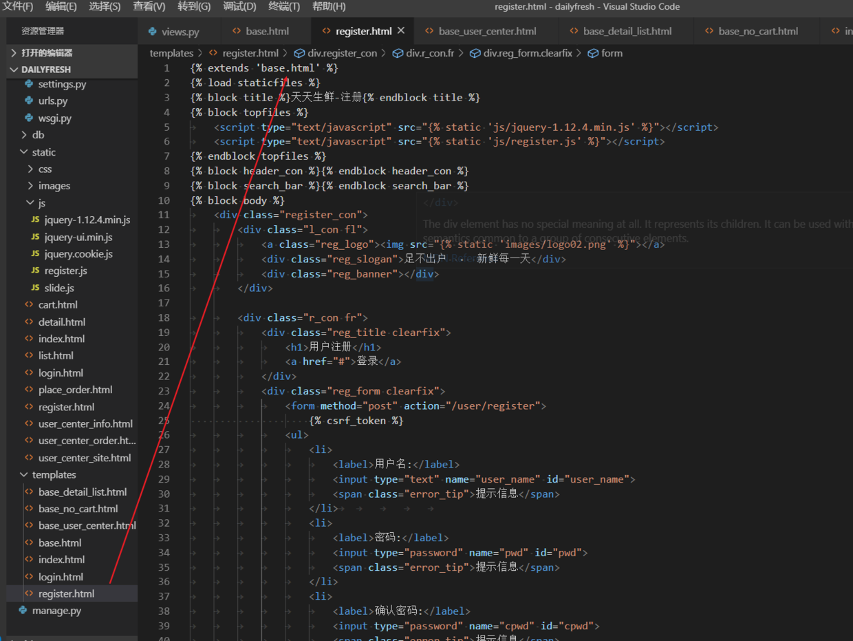The image size is (853, 641).
Task: Open jquery-ui.min.js file
Action: click(72, 237)
